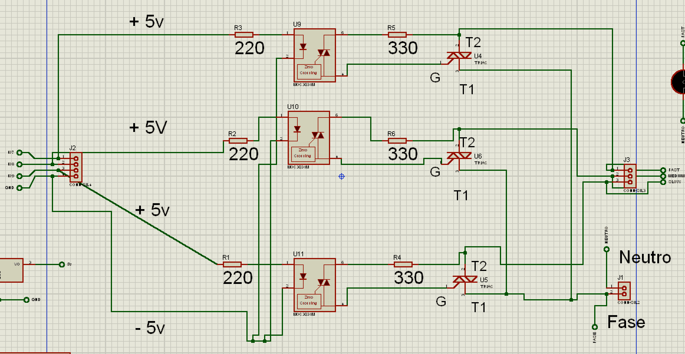Select resistor R5 at 330 ohms
685x354 pixels.
click(x=397, y=35)
